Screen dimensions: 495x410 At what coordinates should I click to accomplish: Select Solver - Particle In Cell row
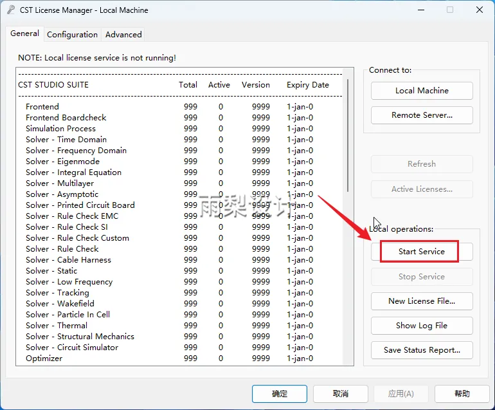(x=169, y=315)
